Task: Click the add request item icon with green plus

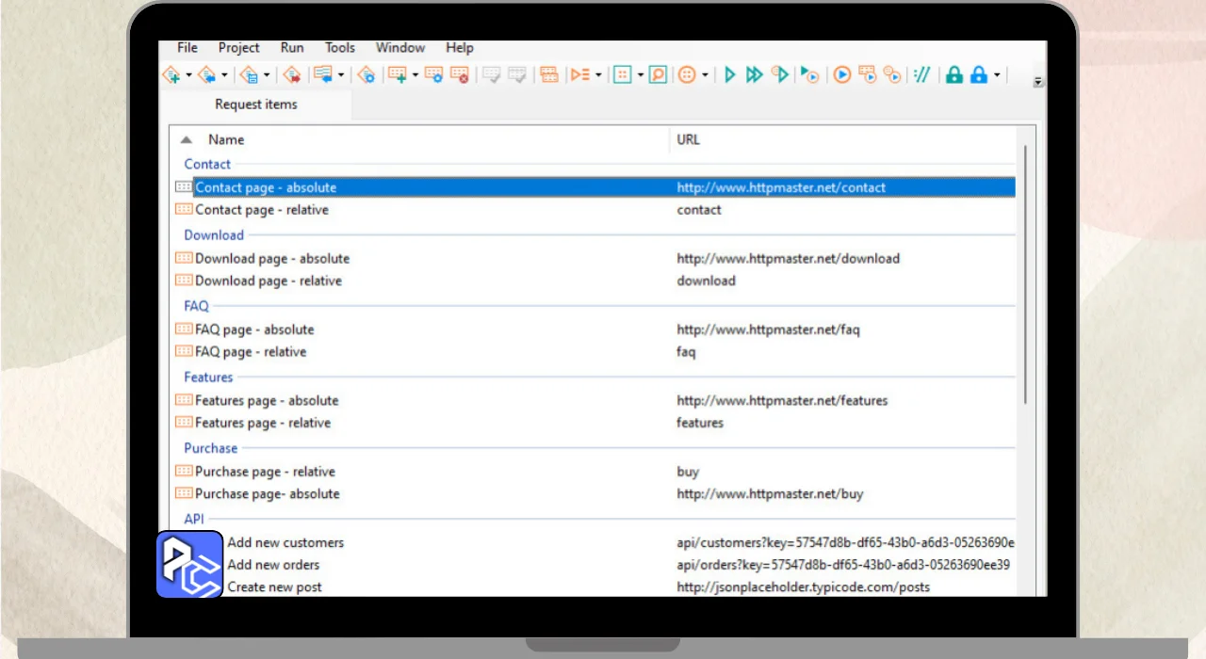Action: [397, 75]
